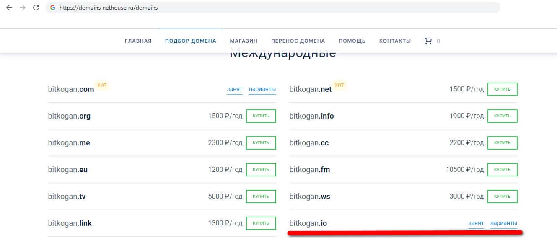This screenshot has width=557, height=238.
Task: Click the ХИТ badge next to bitkogan.com
Action: (x=102, y=85)
